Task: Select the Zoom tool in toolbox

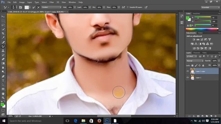Action: coord(3,98)
